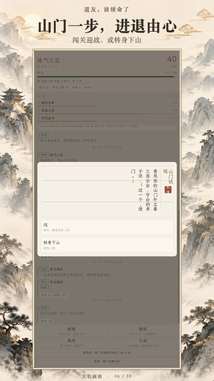Choose the 转身下山 option

pyautogui.click(x=107, y=245)
